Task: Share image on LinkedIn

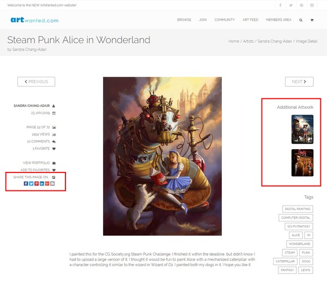Action: 42,183
